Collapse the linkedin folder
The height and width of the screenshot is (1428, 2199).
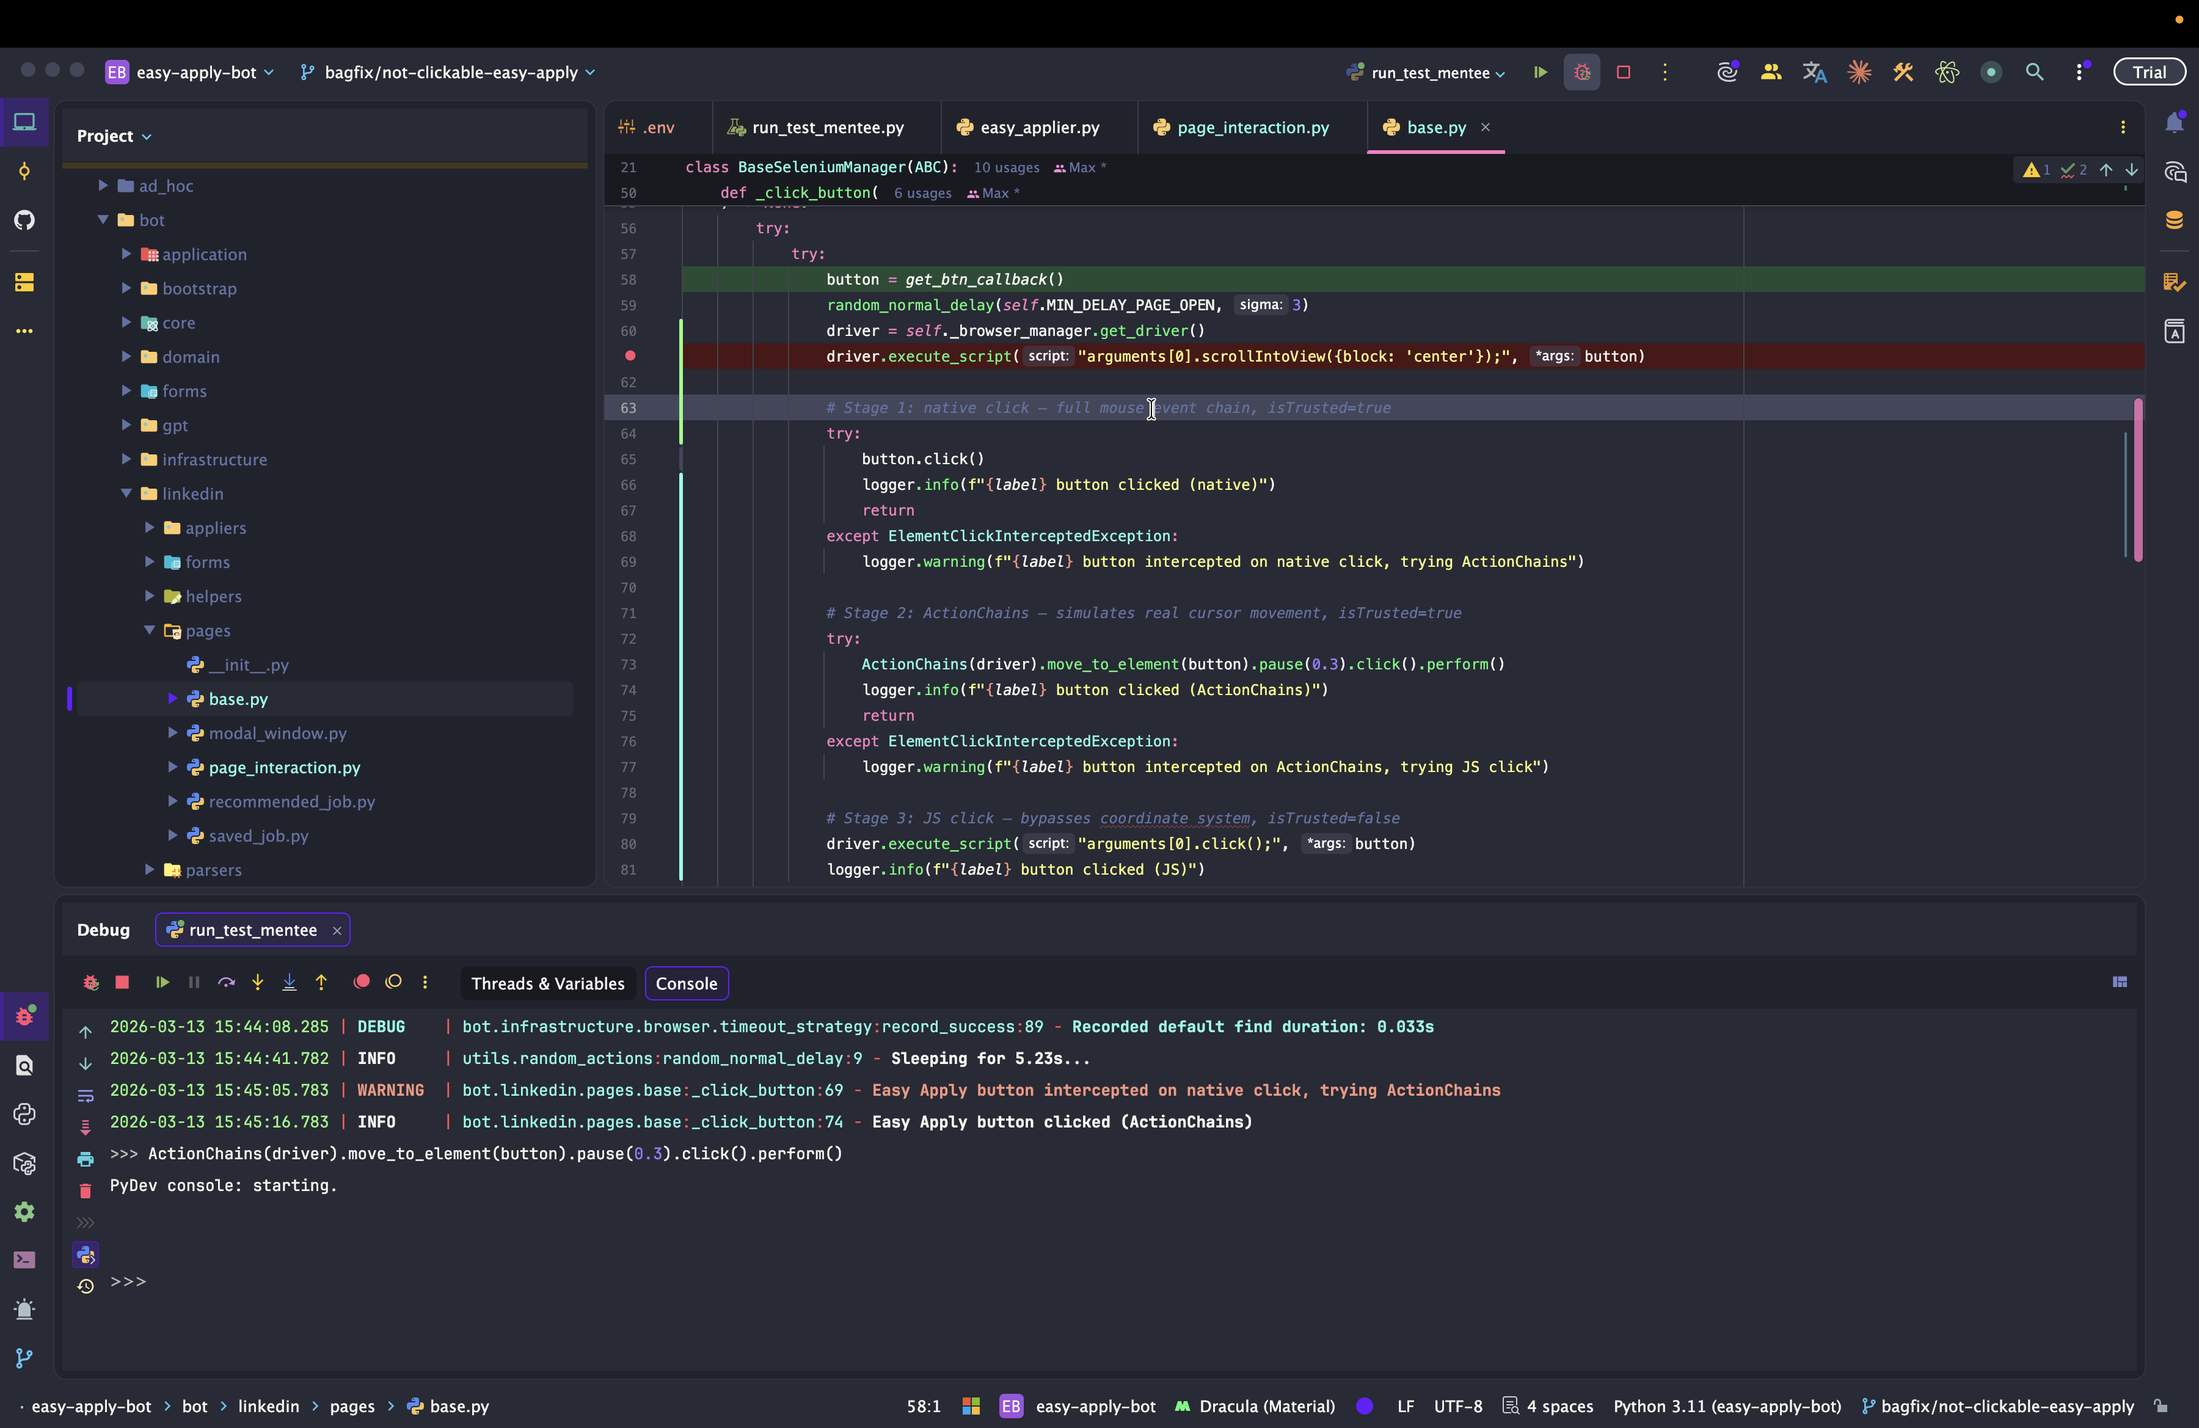point(126,494)
